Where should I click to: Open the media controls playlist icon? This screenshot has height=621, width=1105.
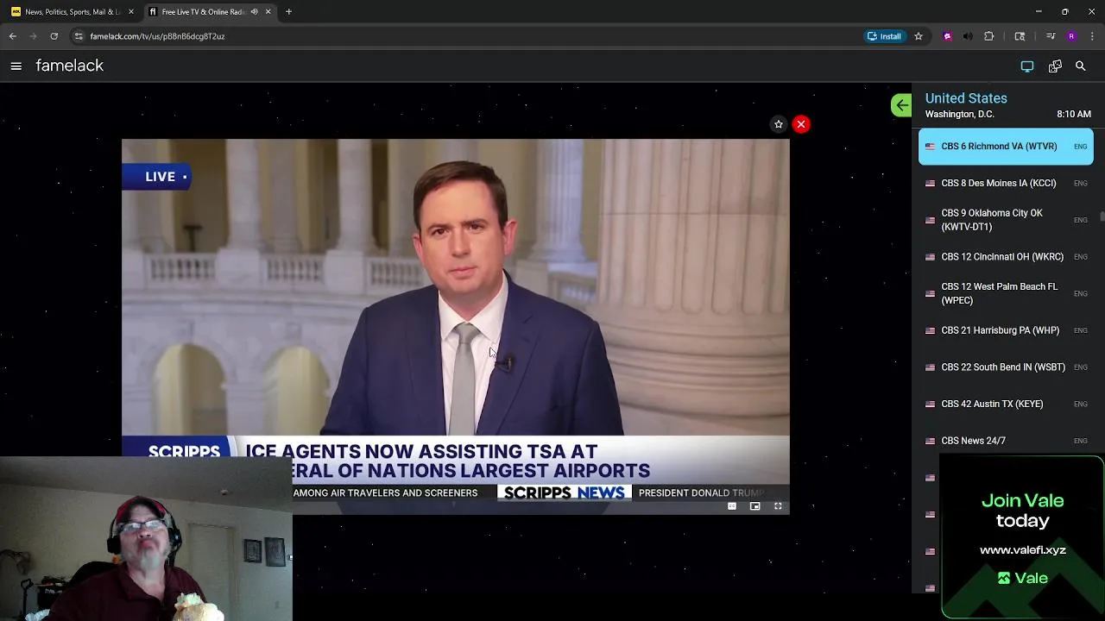point(1051,36)
